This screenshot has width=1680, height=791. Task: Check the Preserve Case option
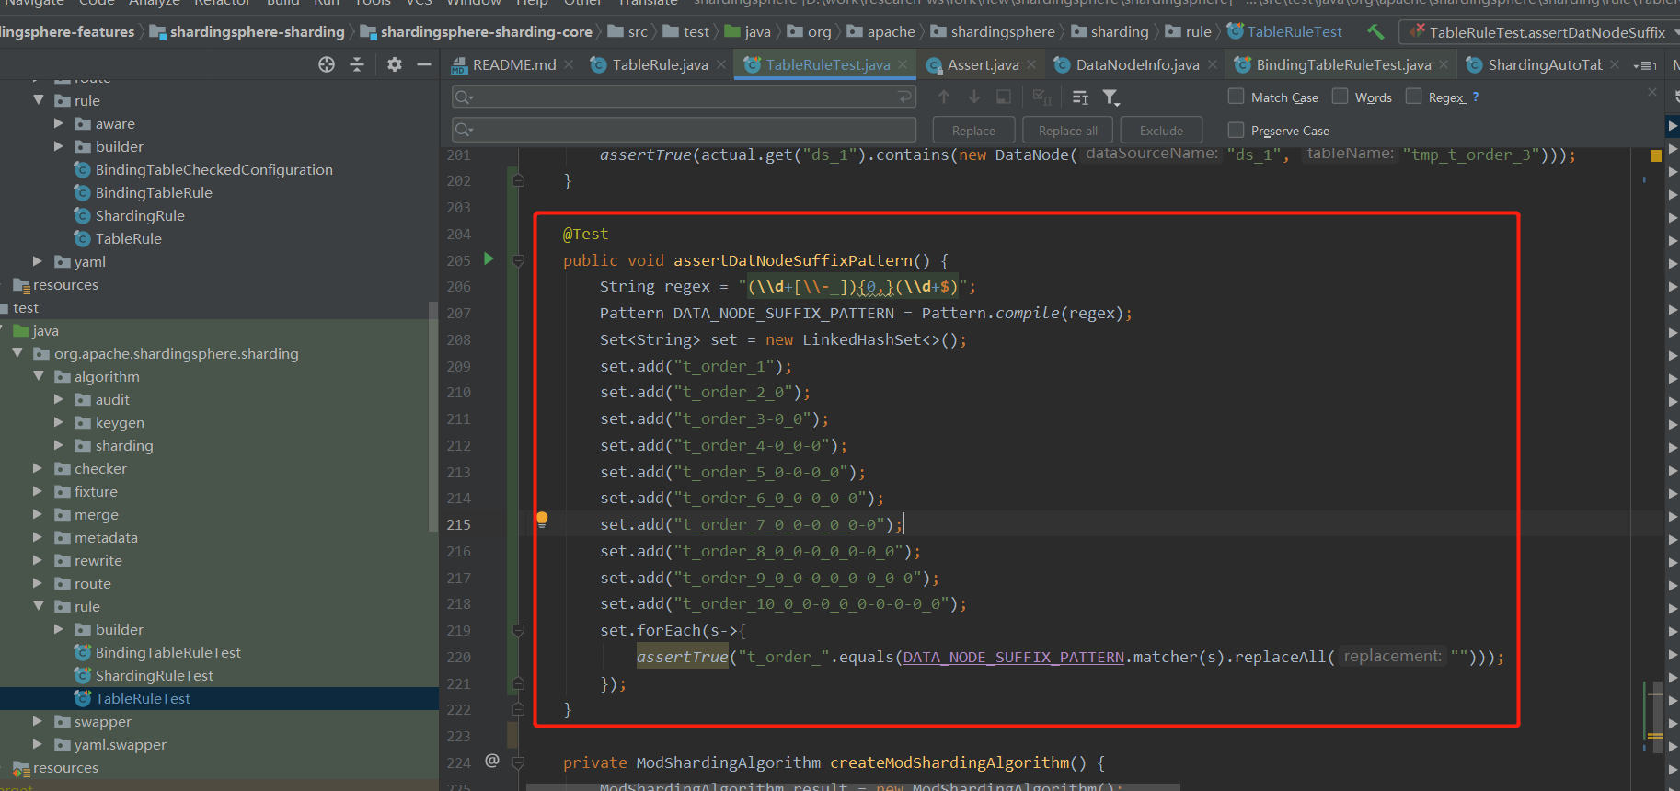click(x=1237, y=130)
